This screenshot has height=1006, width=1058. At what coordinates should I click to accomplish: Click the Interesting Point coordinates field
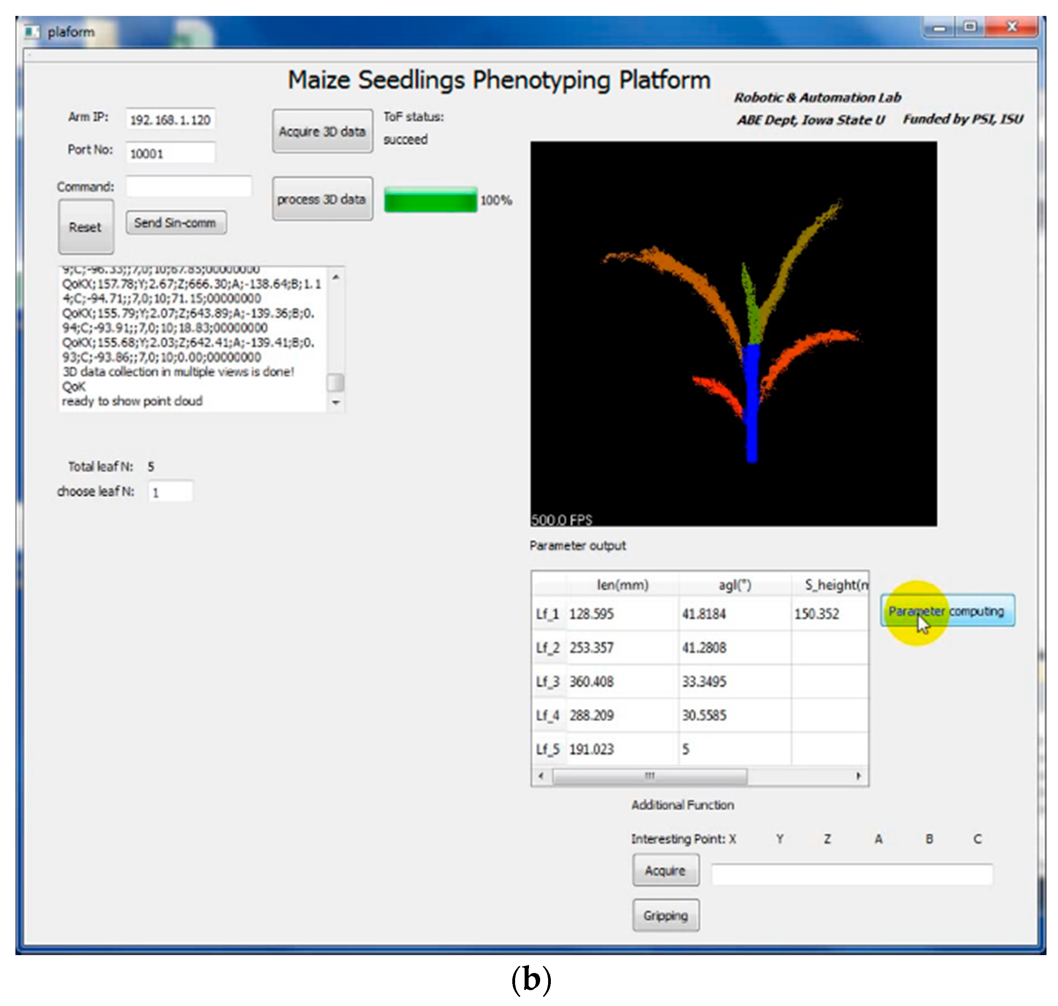(851, 874)
